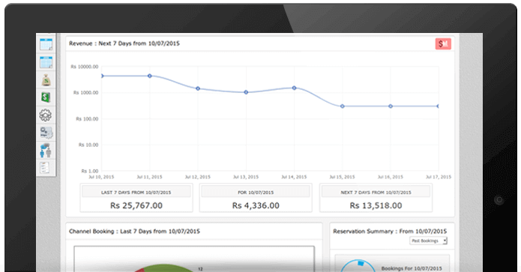Click the money bag sidebar icon
Screen dimensions: 521x272
click(x=46, y=80)
